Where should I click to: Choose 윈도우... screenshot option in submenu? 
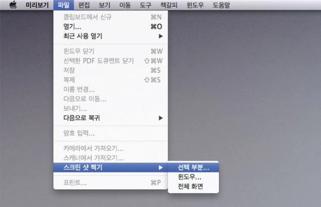coord(193,177)
